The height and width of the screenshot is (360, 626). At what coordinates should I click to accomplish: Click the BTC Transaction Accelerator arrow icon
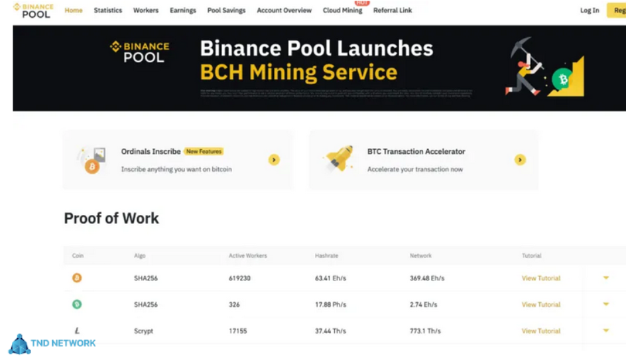coord(520,160)
